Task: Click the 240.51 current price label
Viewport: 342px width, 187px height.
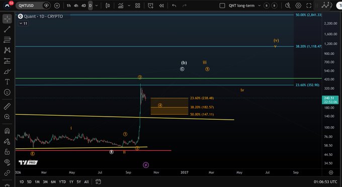Action: [330, 100]
